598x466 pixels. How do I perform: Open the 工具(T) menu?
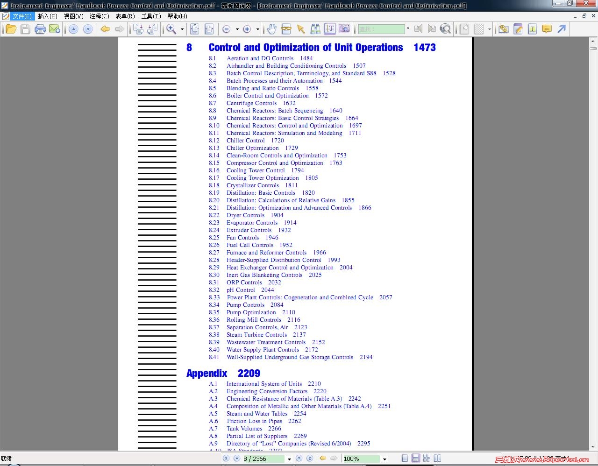(151, 16)
